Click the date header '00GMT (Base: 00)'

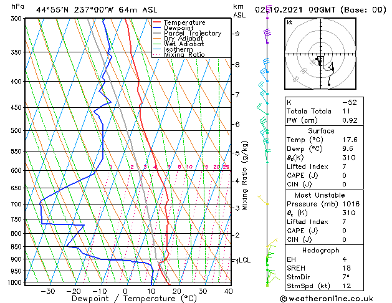point(347,10)
